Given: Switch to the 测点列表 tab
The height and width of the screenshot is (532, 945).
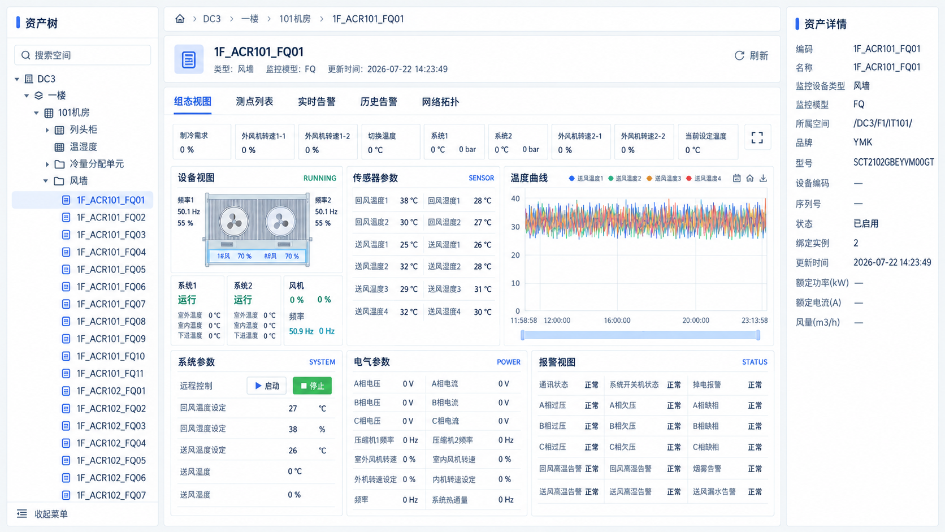Looking at the screenshot, I should 254,102.
